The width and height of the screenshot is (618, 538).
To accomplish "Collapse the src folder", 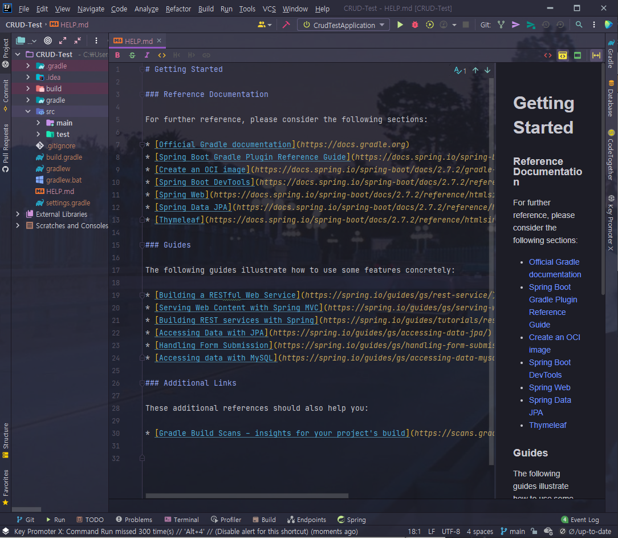I will pyautogui.click(x=28, y=112).
